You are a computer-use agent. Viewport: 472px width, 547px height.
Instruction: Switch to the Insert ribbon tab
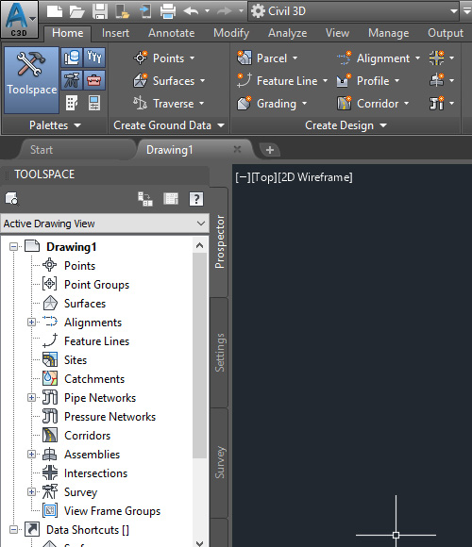[115, 33]
